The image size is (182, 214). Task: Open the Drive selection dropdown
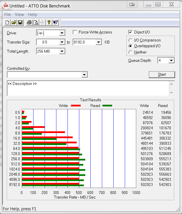click(62, 33)
